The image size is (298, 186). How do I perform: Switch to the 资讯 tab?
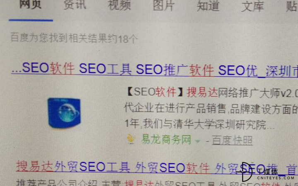point(75,5)
